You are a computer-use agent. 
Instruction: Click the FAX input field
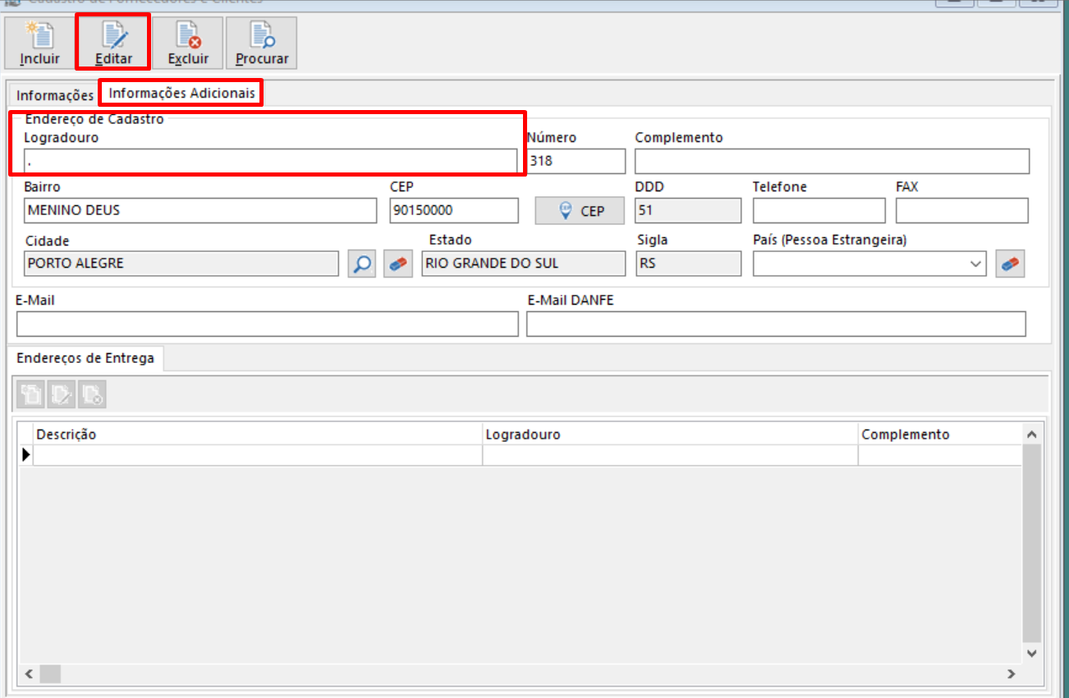tap(962, 210)
